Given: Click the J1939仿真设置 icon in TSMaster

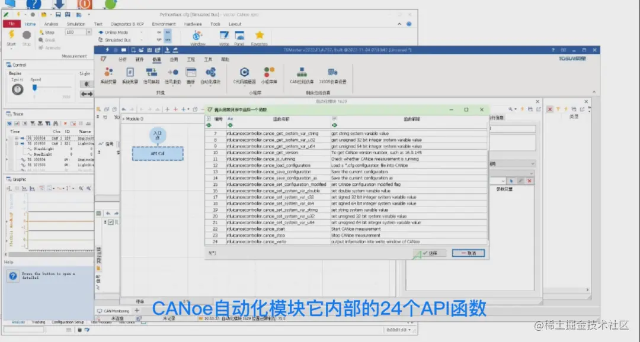Looking at the screenshot, I should [332, 73].
